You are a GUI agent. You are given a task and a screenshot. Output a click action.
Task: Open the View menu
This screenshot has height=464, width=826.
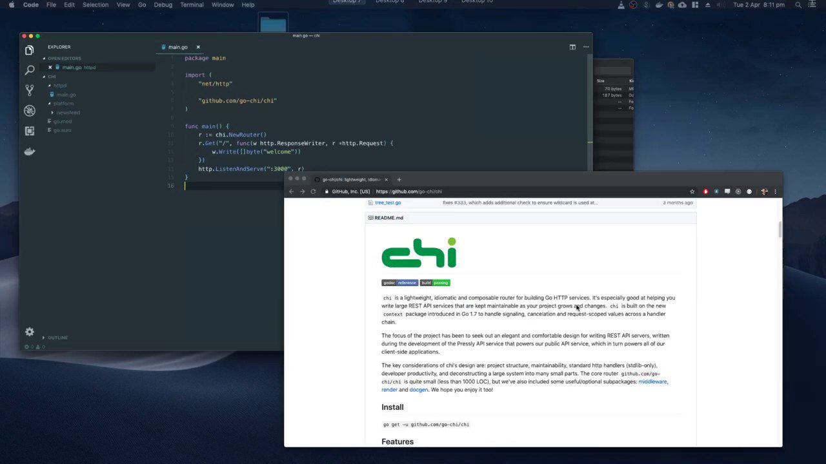pyautogui.click(x=123, y=5)
